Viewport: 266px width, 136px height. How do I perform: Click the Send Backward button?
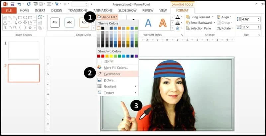pyautogui.click(x=199, y=23)
